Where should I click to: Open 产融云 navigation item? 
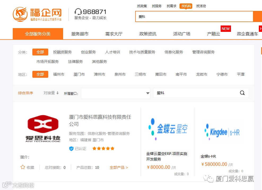point(213,34)
